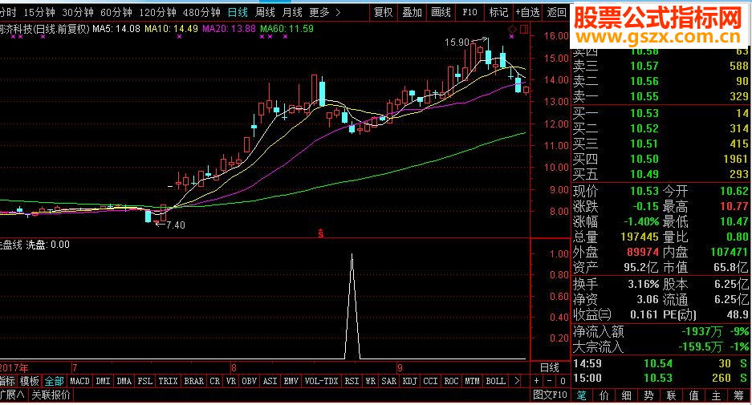
Task: Switch to the DMA indicator
Action: [x=124, y=382]
